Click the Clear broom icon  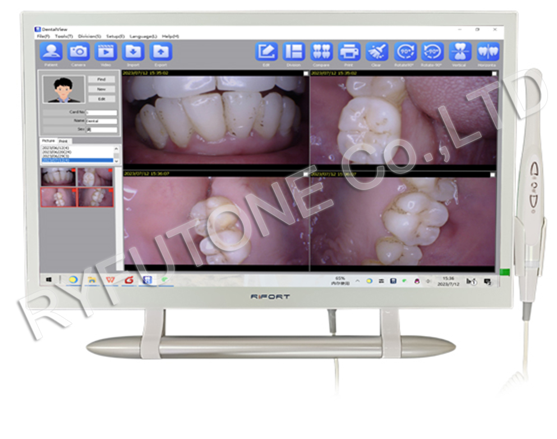[x=376, y=52]
